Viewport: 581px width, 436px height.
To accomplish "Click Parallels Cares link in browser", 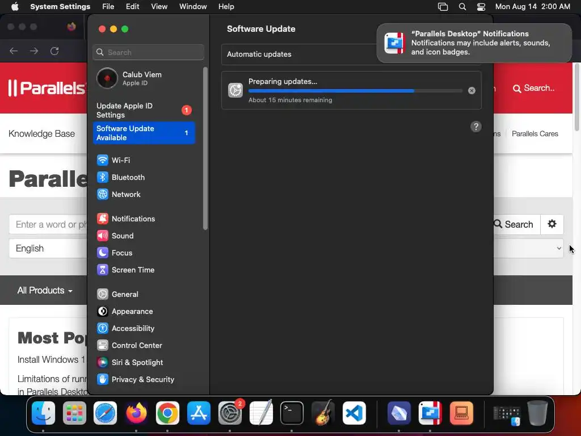I will pos(534,134).
